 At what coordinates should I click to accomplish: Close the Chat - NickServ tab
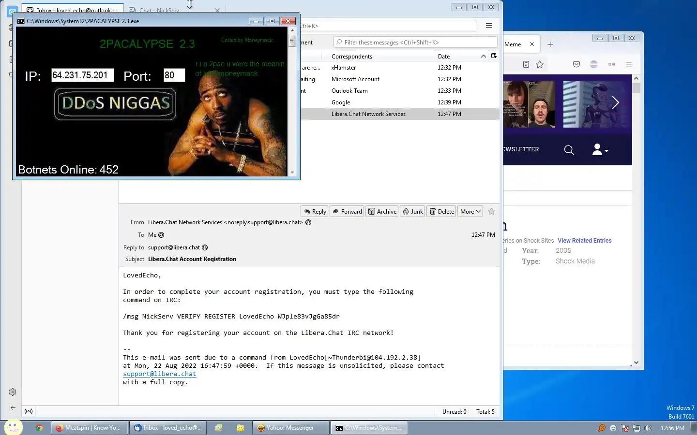point(217,10)
